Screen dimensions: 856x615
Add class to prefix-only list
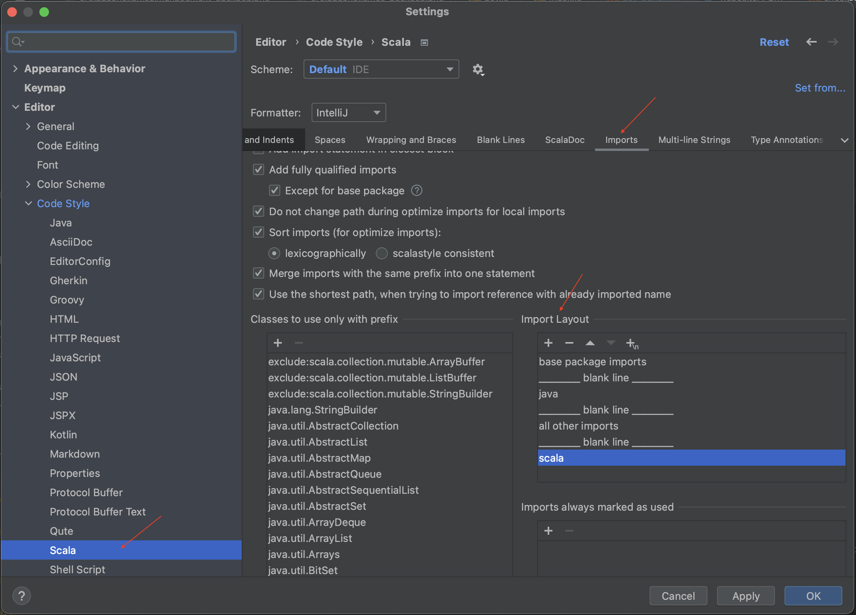tap(278, 343)
